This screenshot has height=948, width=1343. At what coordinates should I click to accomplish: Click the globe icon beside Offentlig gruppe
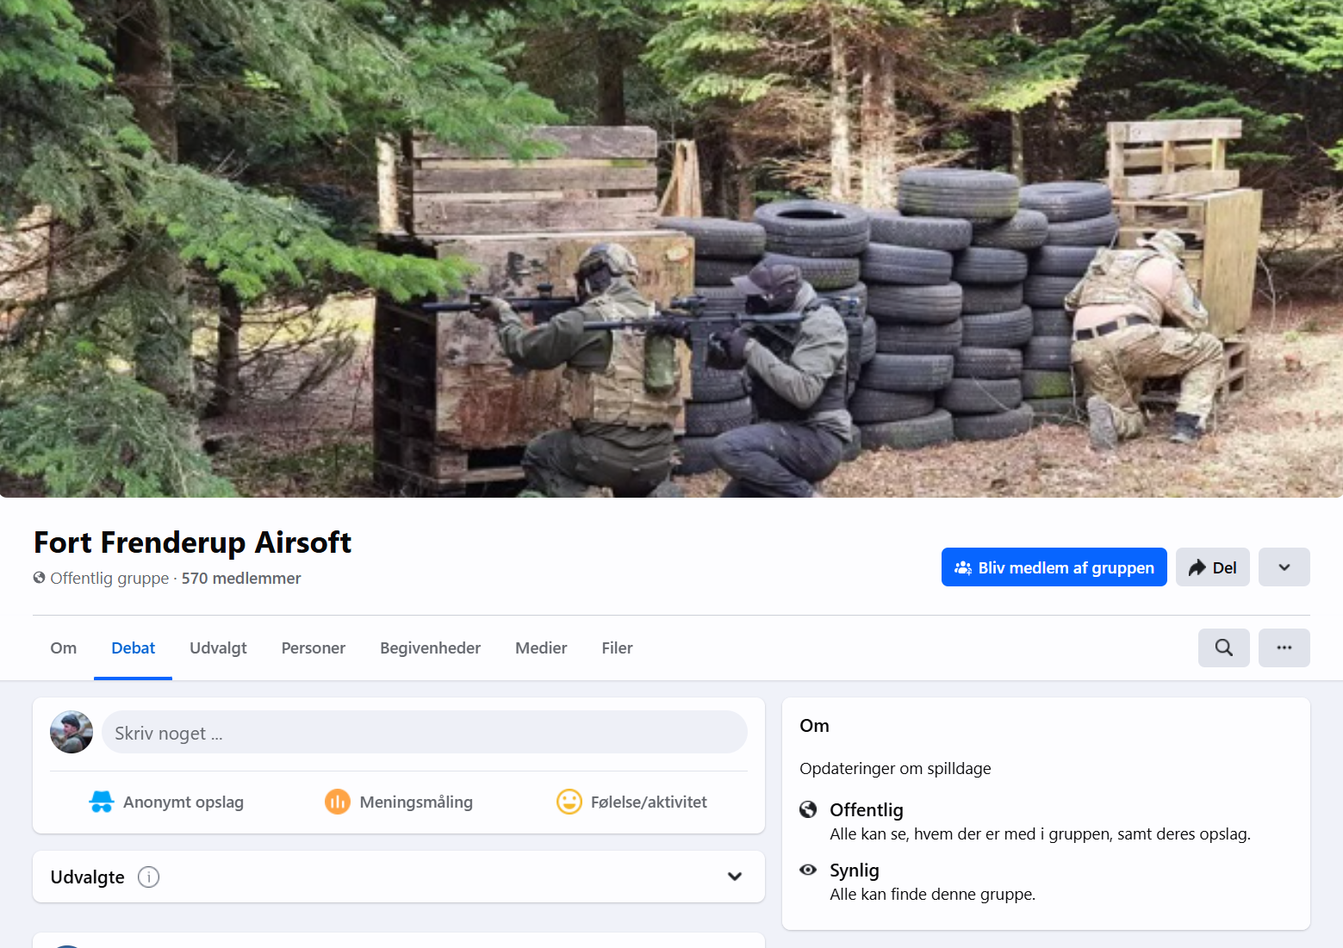[40, 578]
